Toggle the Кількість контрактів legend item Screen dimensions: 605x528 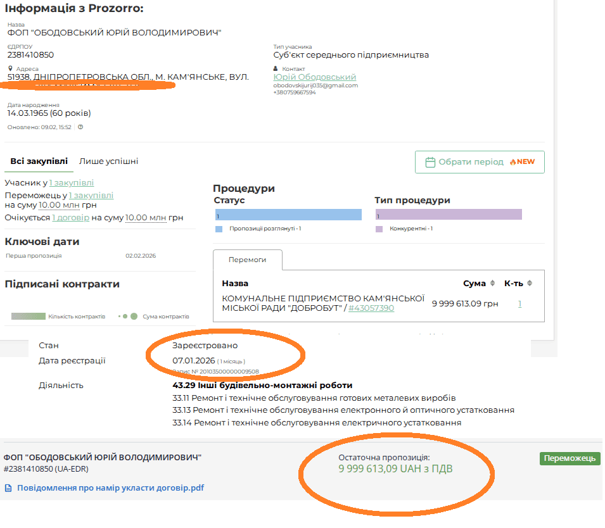pos(58,316)
